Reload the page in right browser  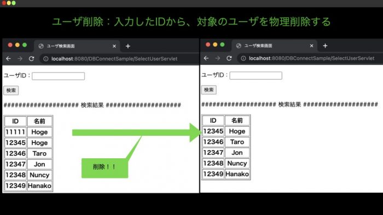(x=229, y=58)
